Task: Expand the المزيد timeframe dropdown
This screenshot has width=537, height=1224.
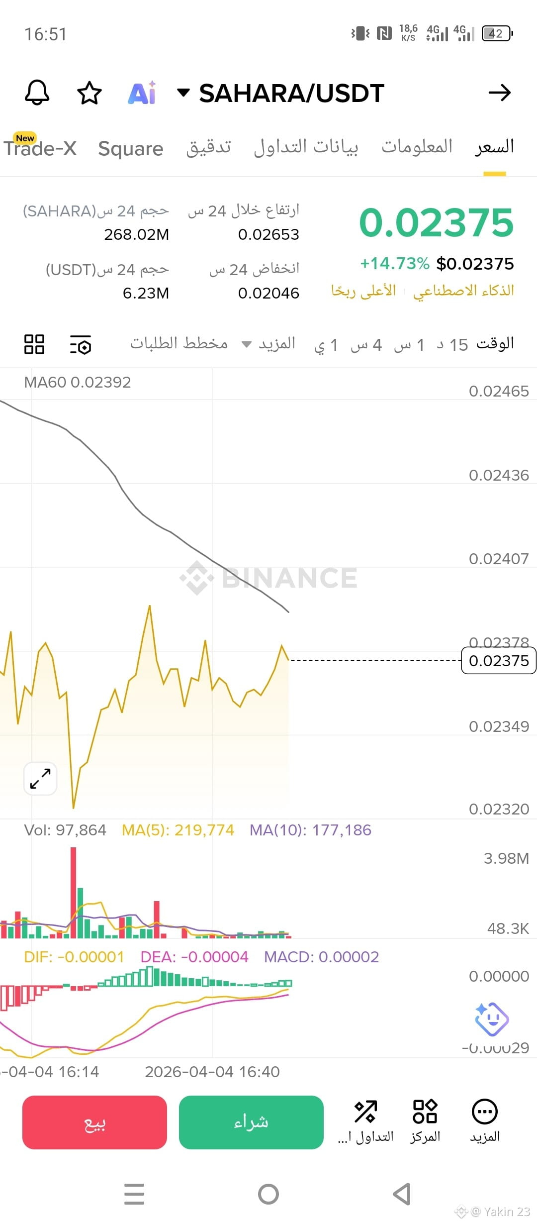Action: [x=268, y=344]
